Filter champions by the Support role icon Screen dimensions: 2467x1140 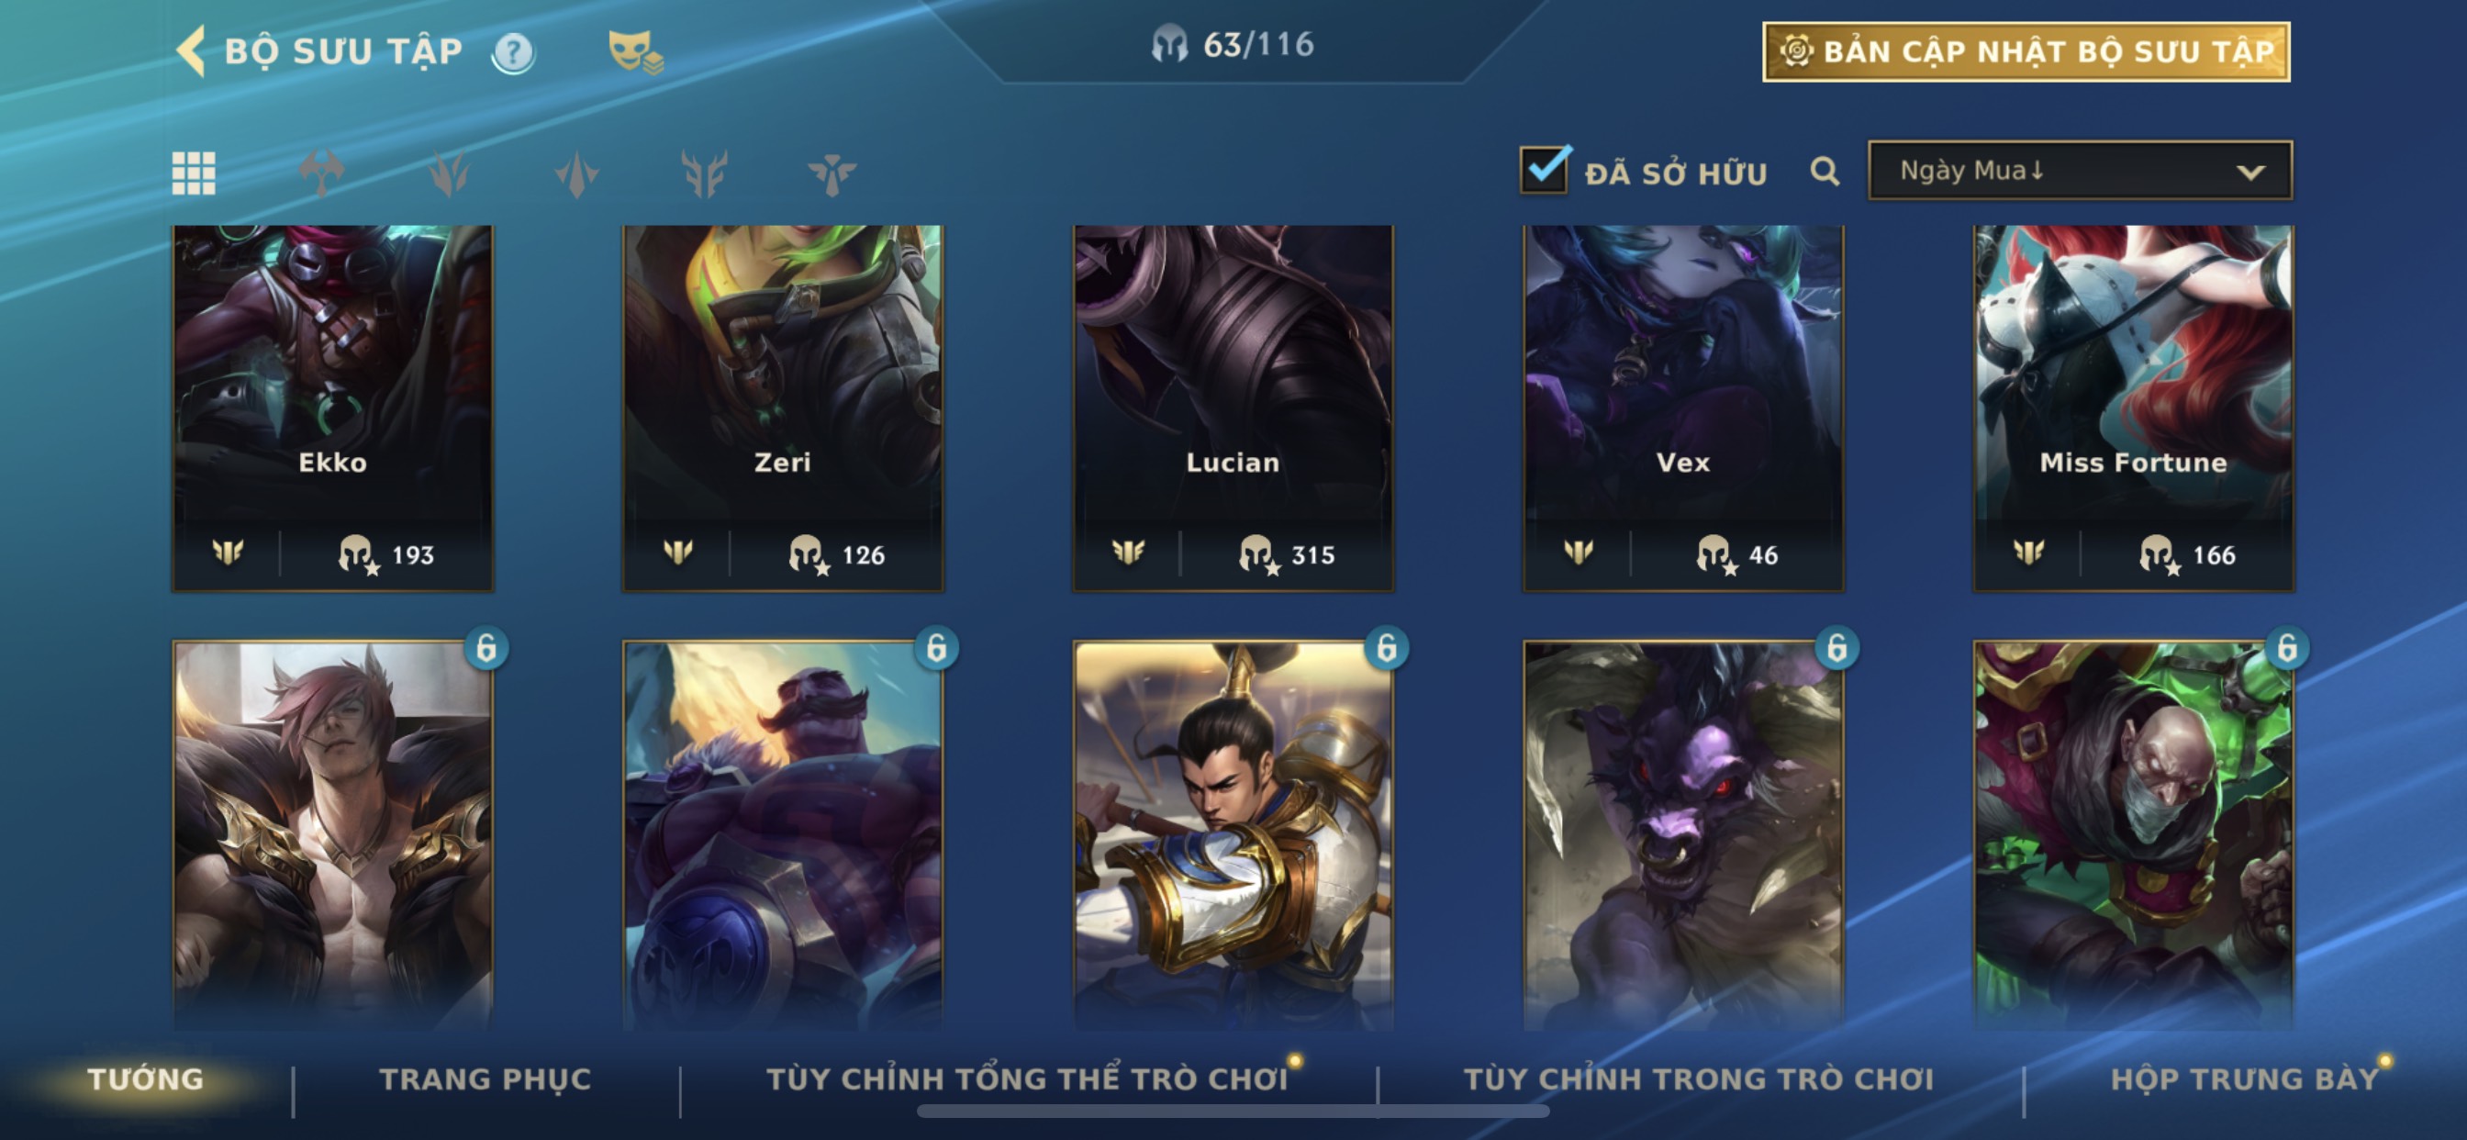point(832,174)
